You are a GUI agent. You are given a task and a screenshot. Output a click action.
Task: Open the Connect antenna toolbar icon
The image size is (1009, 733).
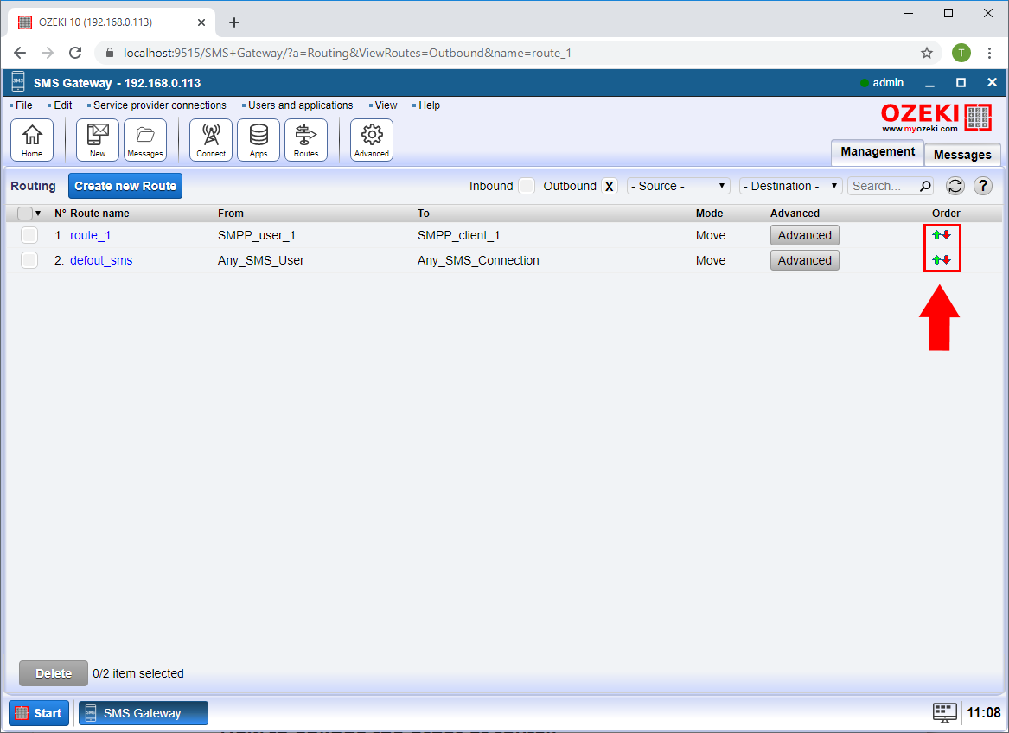(211, 140)
